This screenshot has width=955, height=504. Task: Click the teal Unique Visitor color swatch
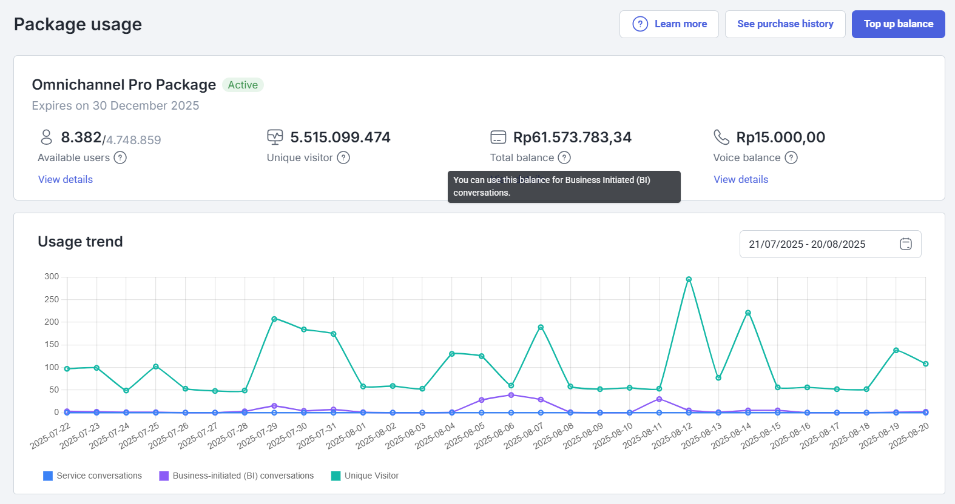336,476
